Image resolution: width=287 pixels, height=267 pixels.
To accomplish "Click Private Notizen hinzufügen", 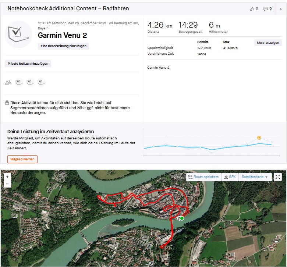I will pos(28,64).
